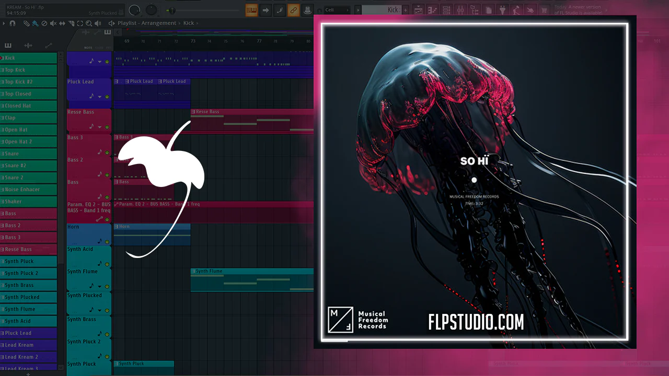Open the newer version of FL Studio notice

point(578,10)
